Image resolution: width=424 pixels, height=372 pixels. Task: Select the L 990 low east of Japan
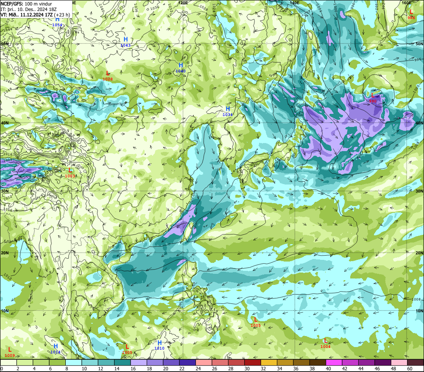(x=373, y=98)
